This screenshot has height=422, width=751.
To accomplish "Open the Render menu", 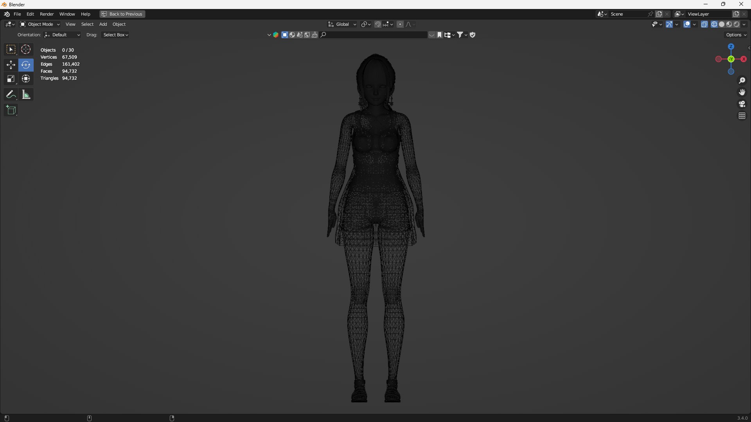I will (47, 14).
